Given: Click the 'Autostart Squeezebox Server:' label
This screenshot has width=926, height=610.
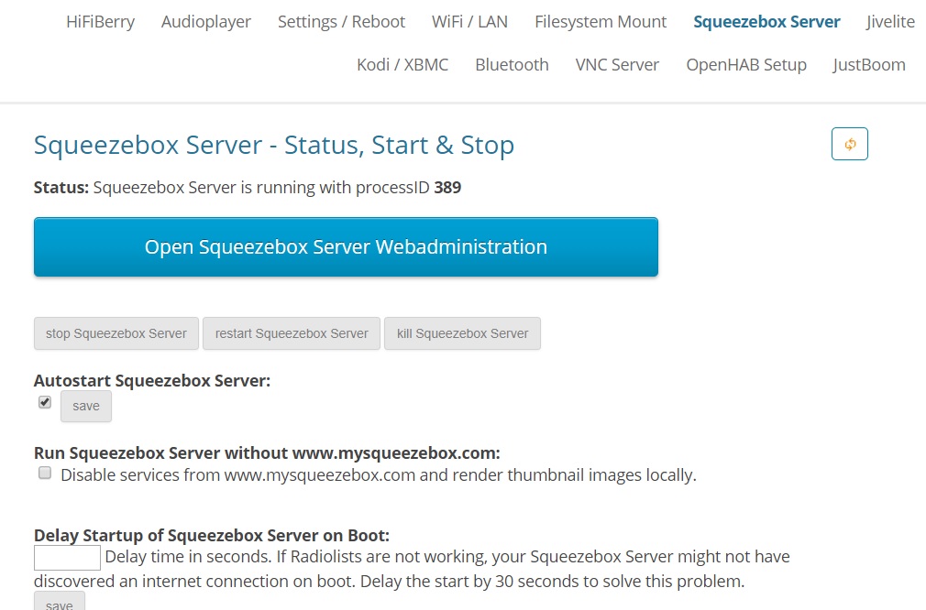Looking at the screenshot, I should [x=152, y=380].
